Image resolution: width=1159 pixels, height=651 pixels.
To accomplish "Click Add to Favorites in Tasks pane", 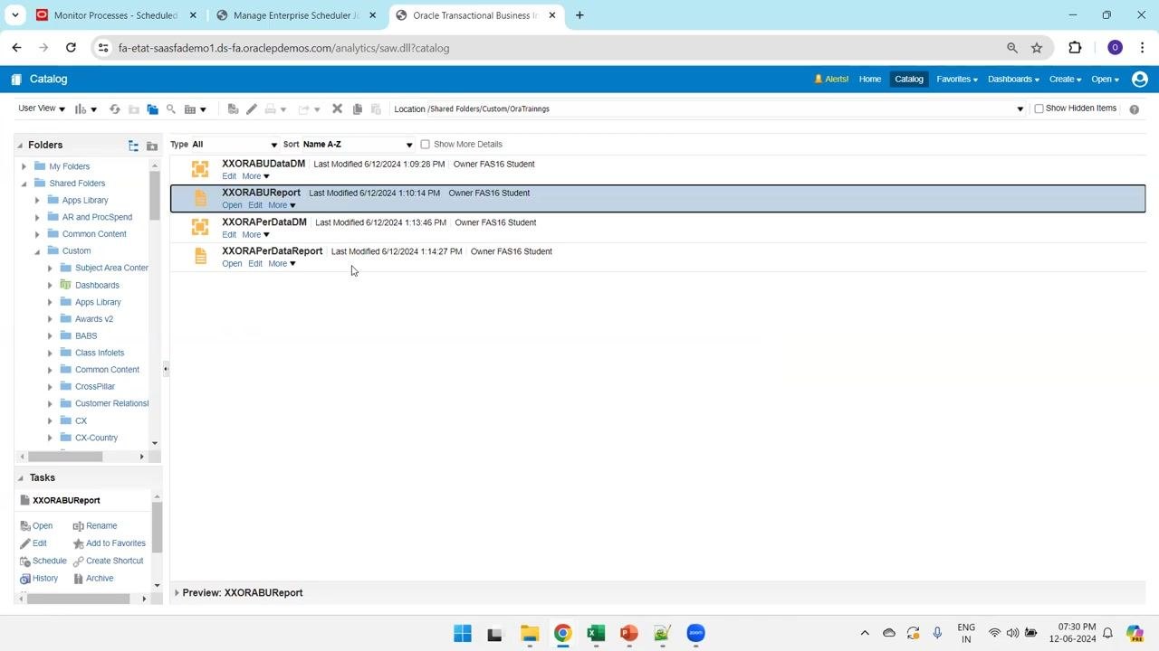I will 116,543.
